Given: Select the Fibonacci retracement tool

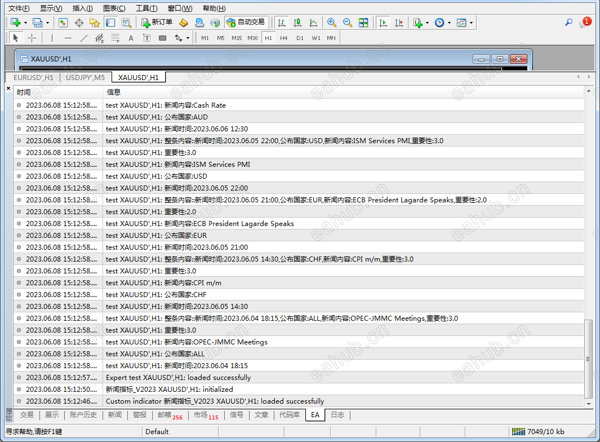Looking at the screenshot, I should point(115,38).
